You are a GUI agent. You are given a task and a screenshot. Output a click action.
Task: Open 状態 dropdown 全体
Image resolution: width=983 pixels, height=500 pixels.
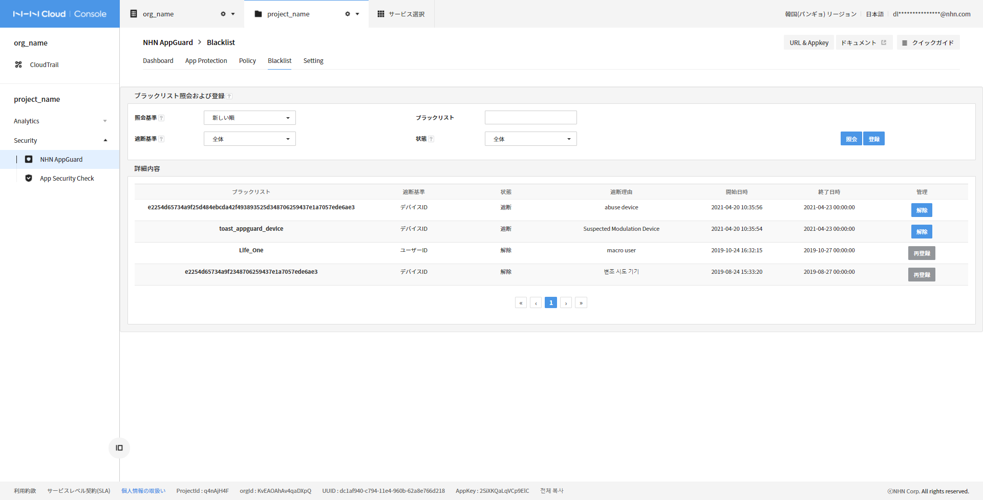[531, 139]
